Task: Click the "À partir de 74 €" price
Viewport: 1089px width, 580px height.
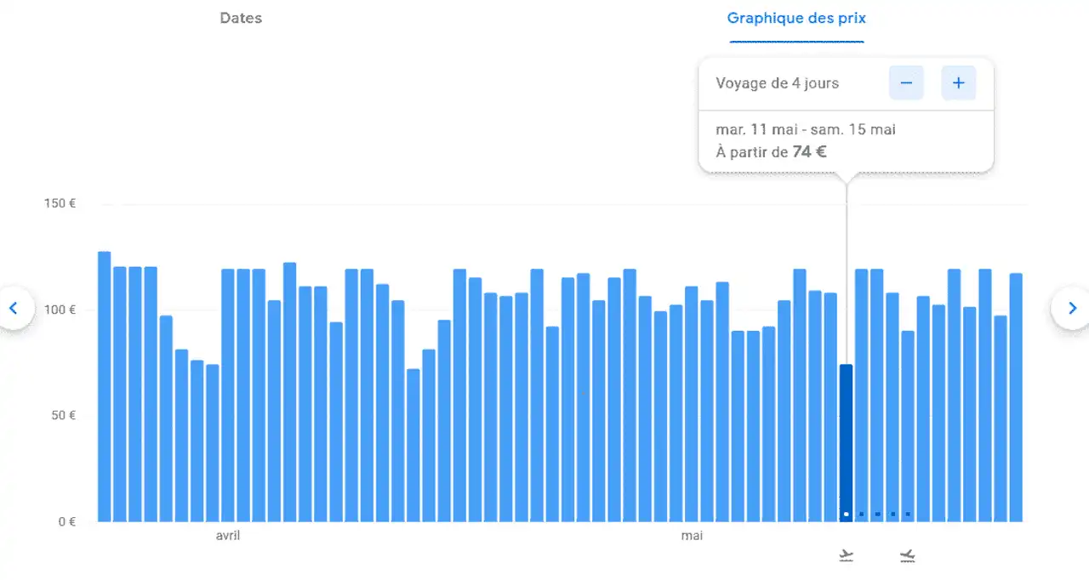Action: click(772, 152)
